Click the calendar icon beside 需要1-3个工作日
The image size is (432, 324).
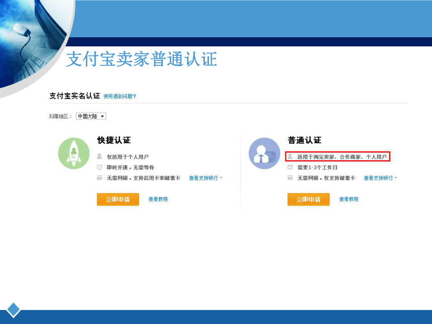click(x=290, y=167)
